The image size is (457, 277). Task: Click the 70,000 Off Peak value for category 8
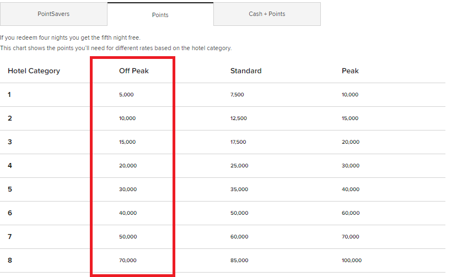click(127, 260)
